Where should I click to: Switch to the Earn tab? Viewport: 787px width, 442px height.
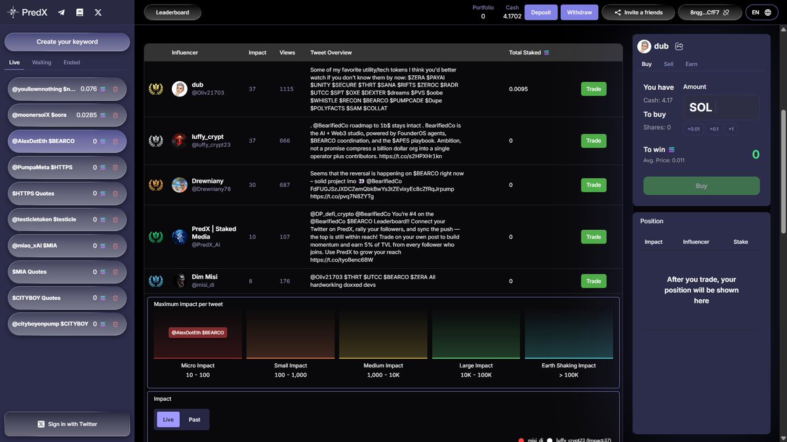point(691,64)
